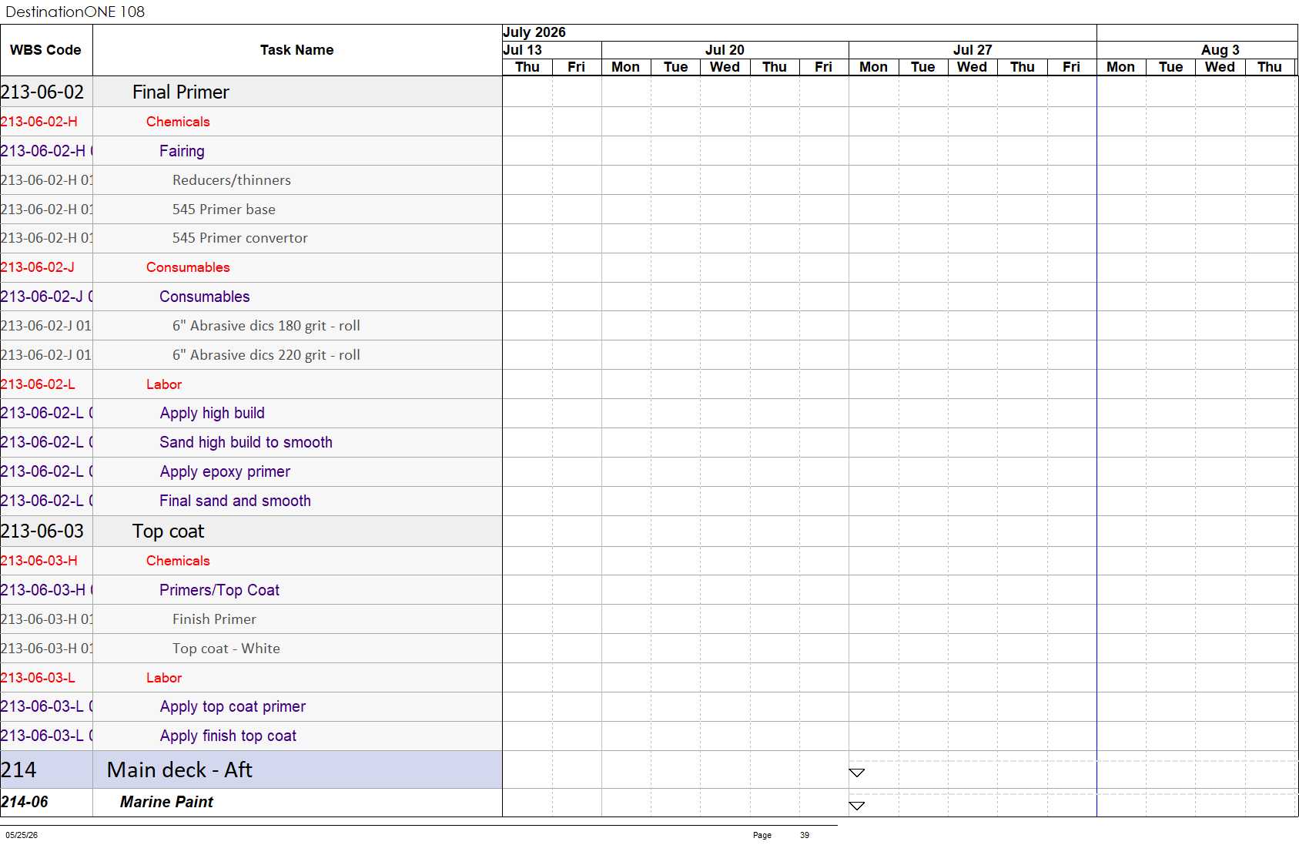Click WBS code 214

pos(18,770)
